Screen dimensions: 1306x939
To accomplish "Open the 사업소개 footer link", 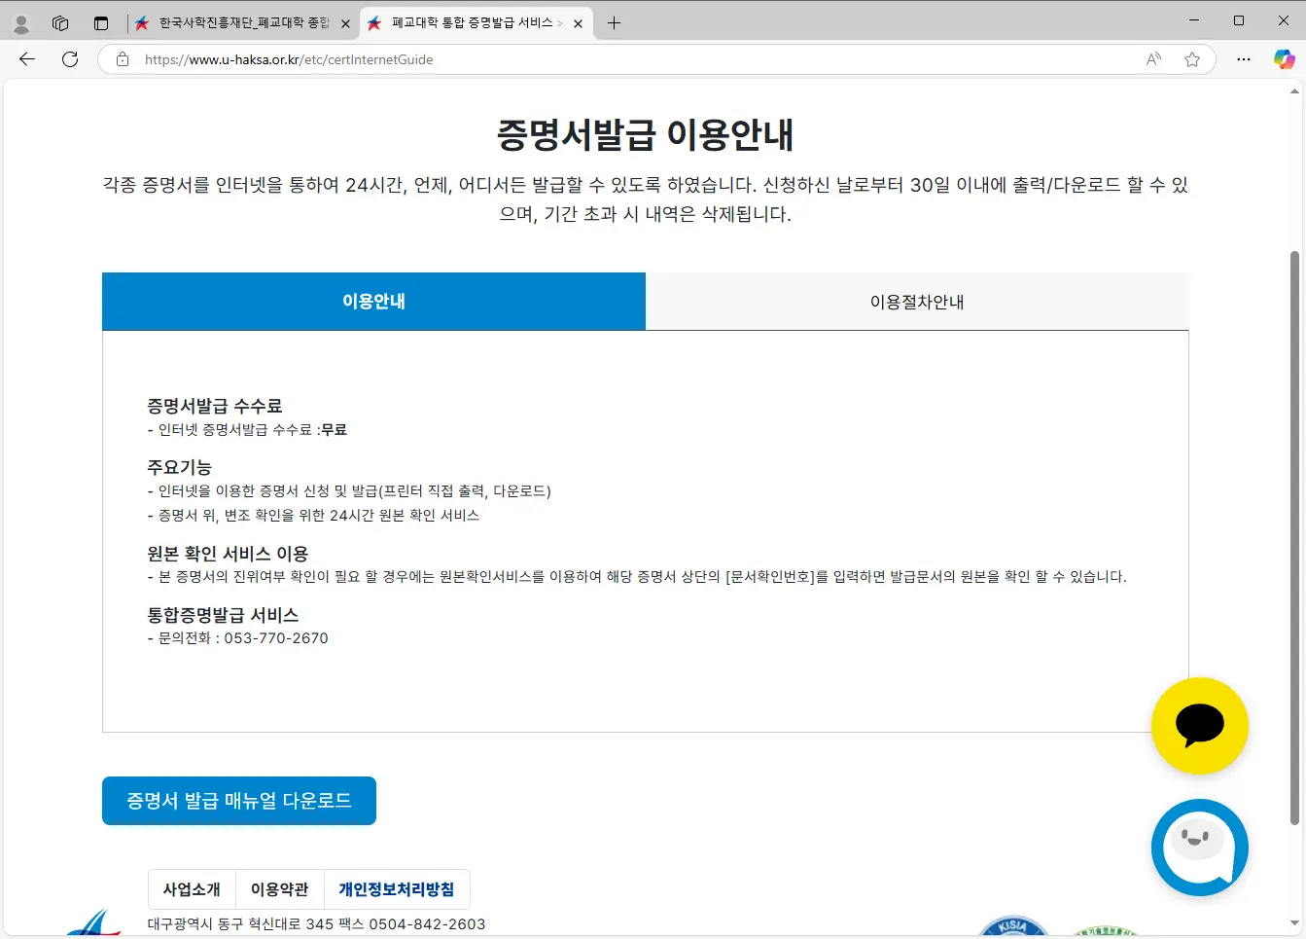I will [x=192, y=889].
